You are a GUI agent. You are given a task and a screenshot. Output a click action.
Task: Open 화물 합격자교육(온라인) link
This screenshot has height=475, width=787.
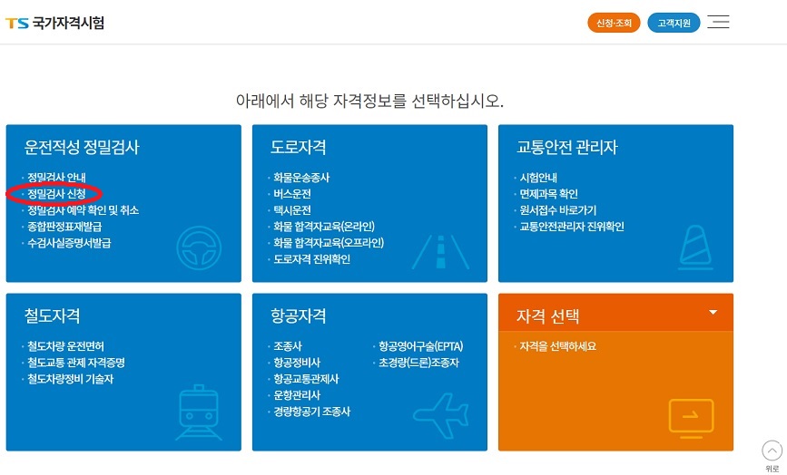pos(324,227)
